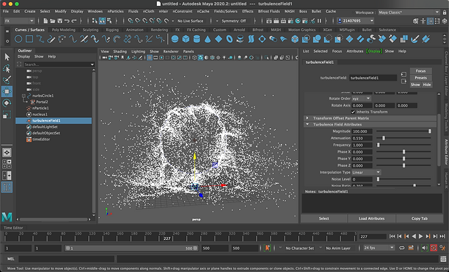The width and height of the screenshot is (449, 272).
Task: Activate the Lasso select tool
Action: [7, 69]
